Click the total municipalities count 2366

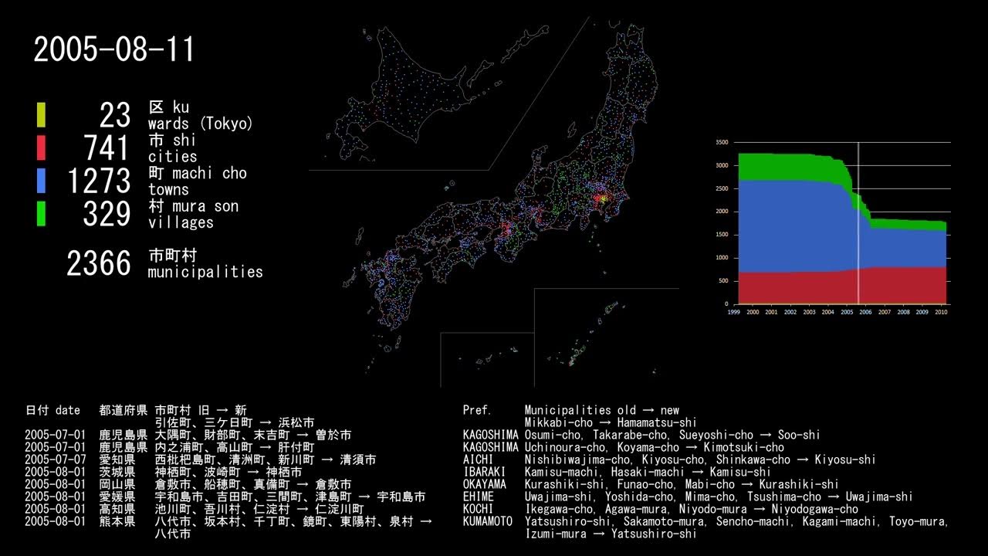tap(99, 263)
